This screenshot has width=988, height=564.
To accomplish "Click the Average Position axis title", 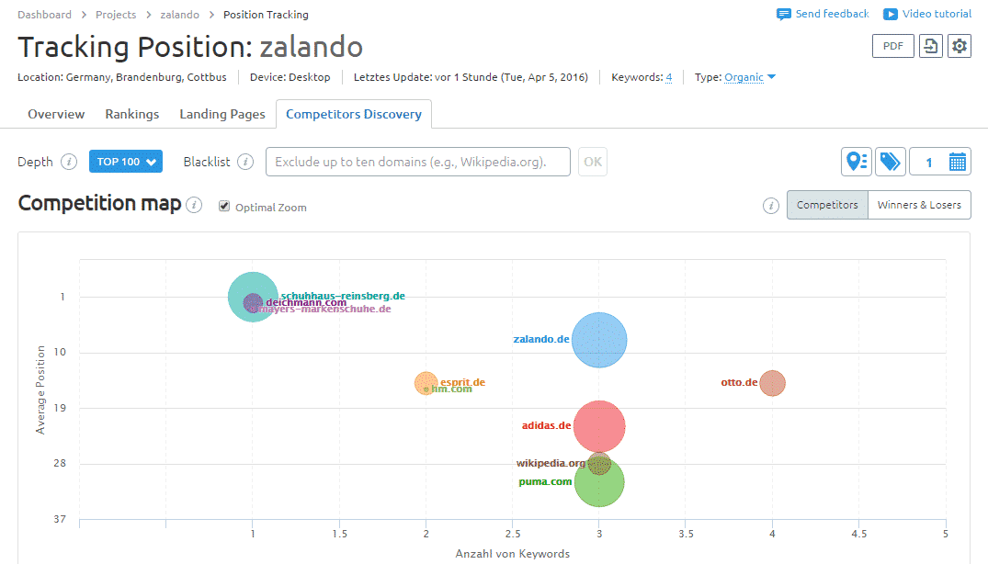I will click(x=40, y=389).
